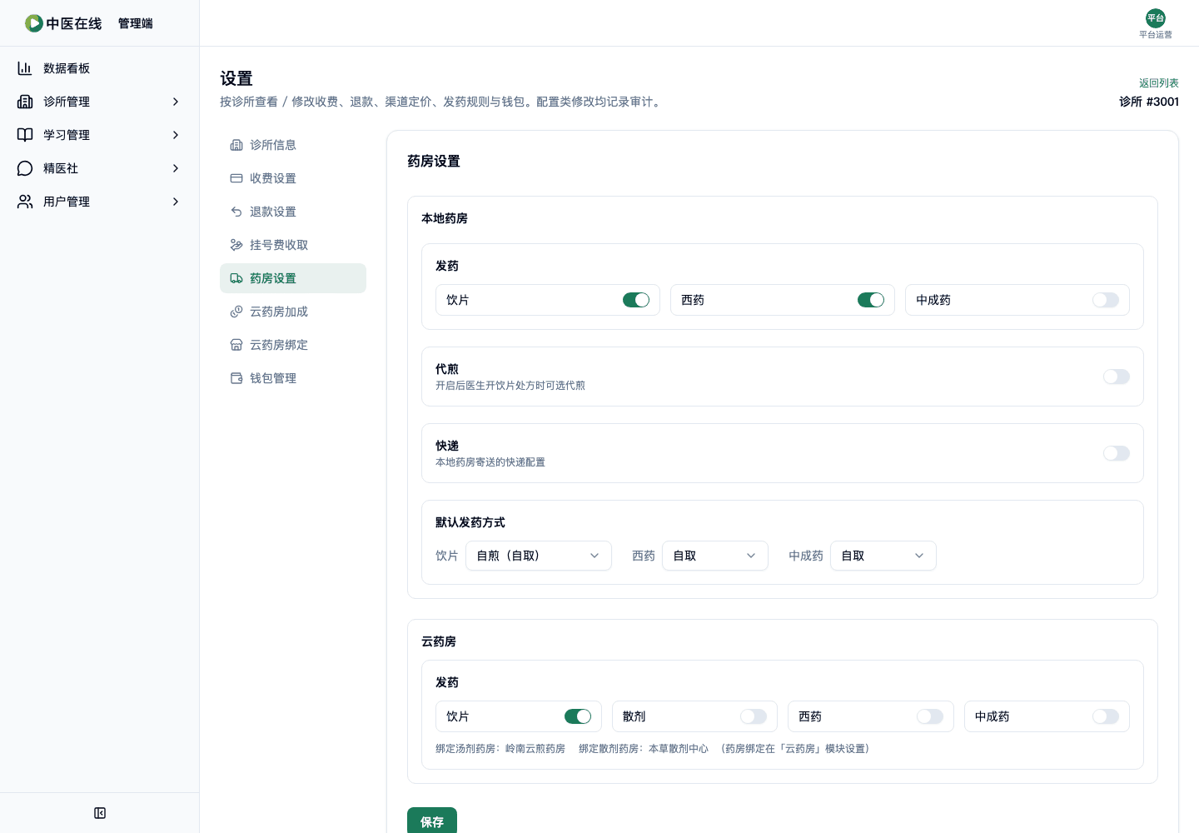1199x833 pixels.
Task: Enable the 代煎 toggle
Action: tap(1117, 377)
